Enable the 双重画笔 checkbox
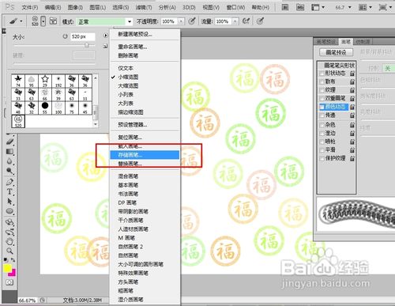Screen dimensions: 395x306 tap(322, 99)
